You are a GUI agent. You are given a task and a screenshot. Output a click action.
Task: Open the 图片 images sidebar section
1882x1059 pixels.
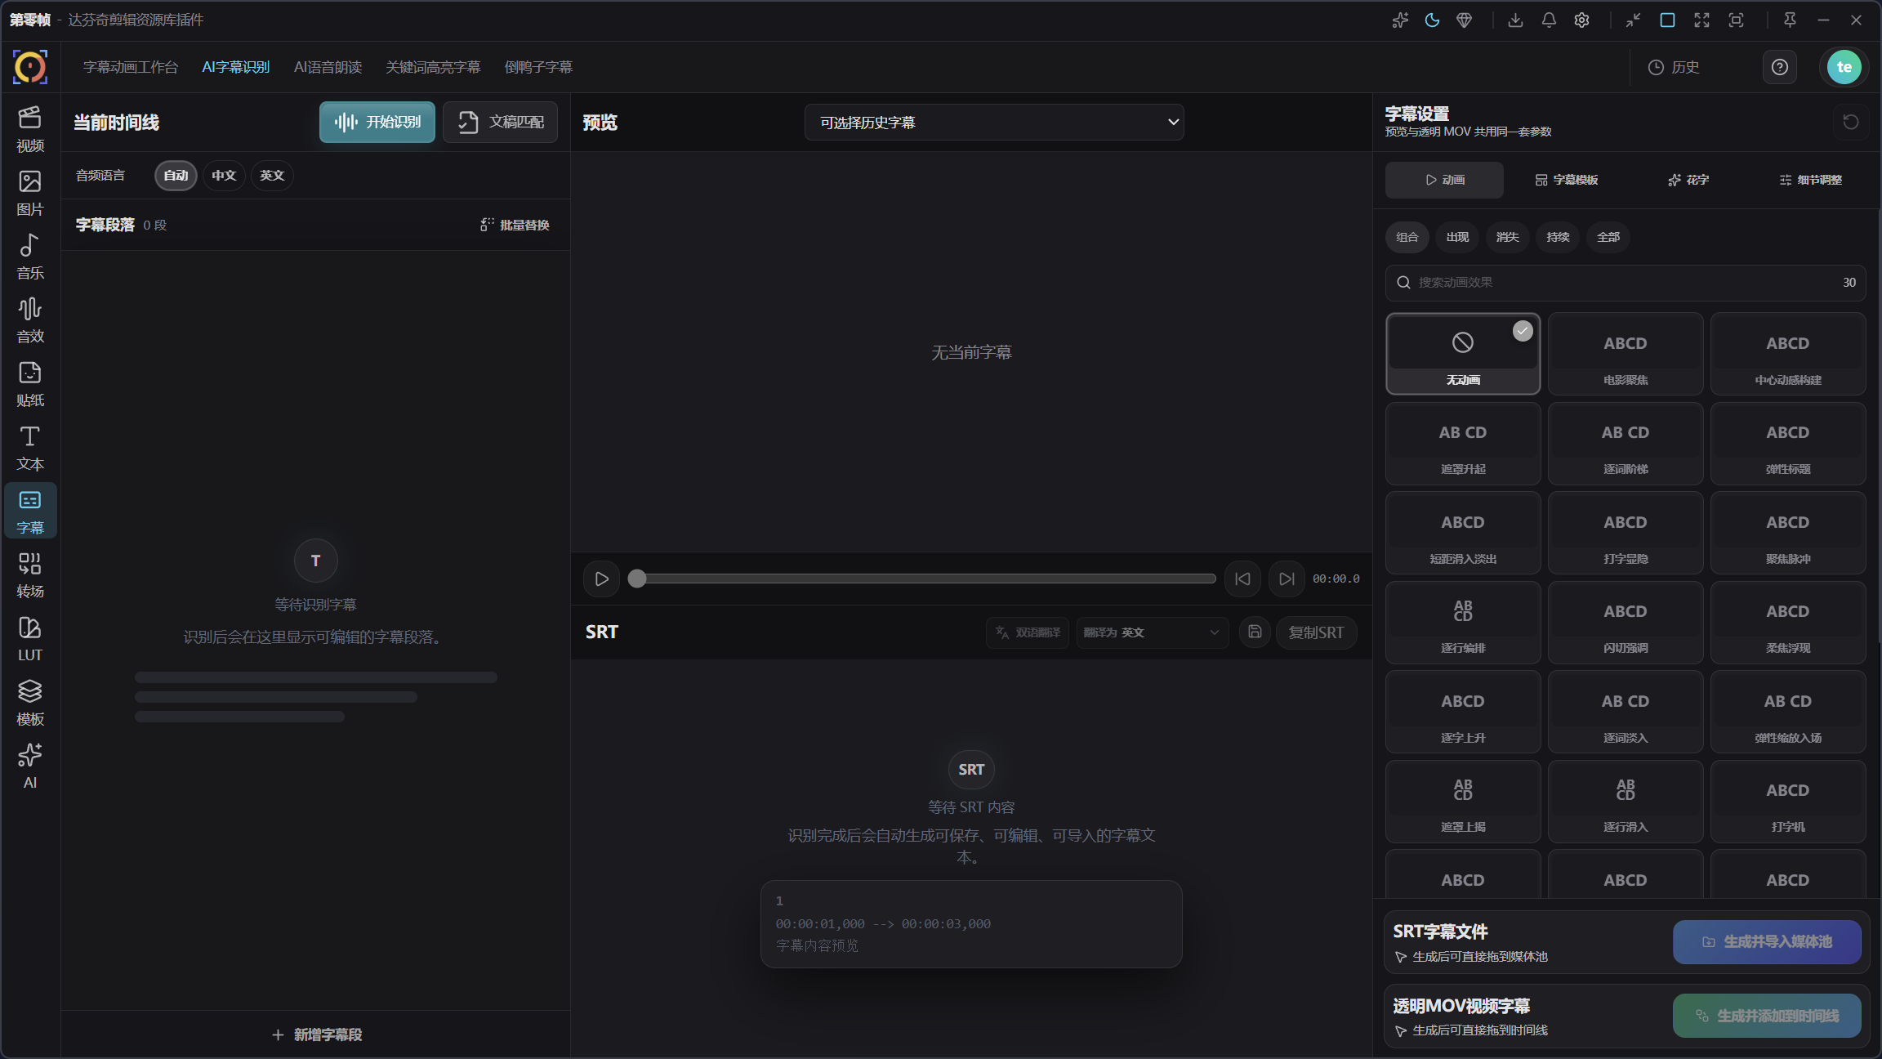(30, 193)
